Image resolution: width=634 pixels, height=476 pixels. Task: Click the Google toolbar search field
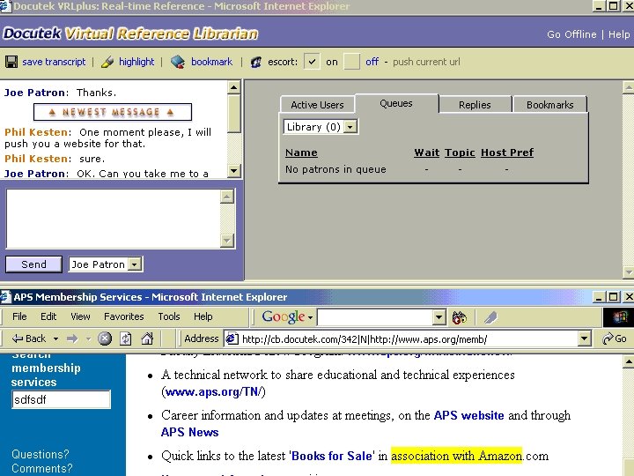[375, 317]
